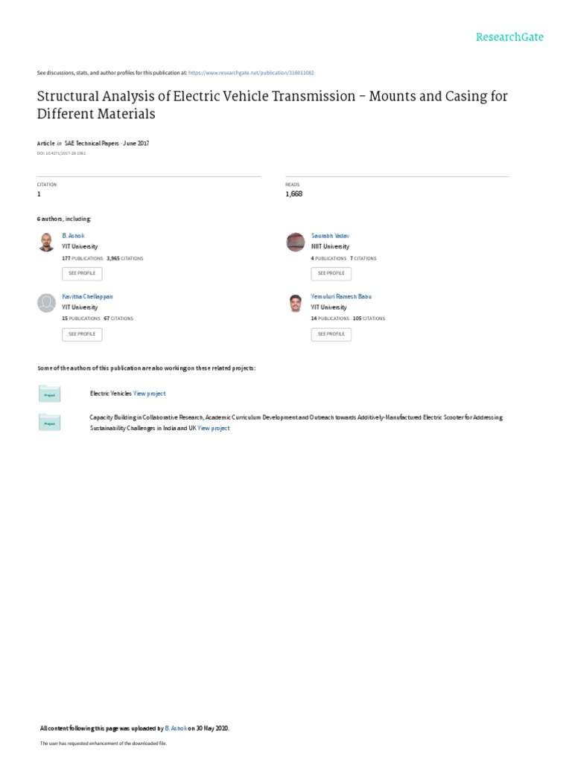
Task: Click the Capacity Building project icon
Action: coord(50,423)
